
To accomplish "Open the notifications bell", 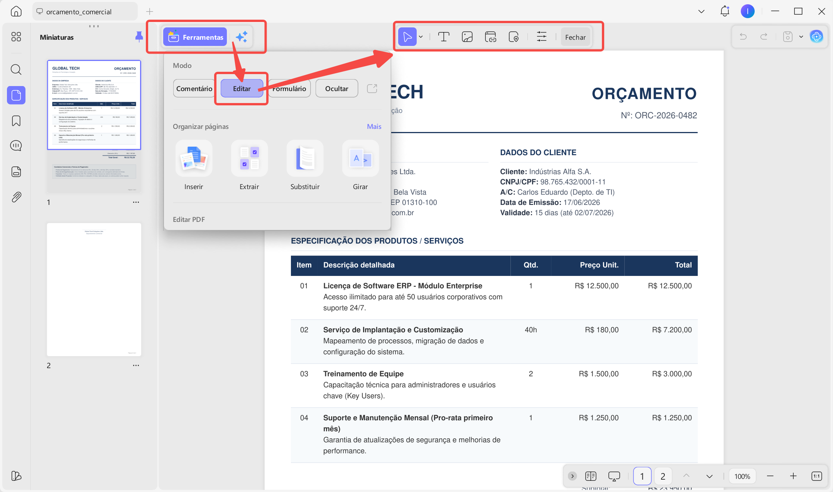I will pyautogui.click(x=725, y=11).
